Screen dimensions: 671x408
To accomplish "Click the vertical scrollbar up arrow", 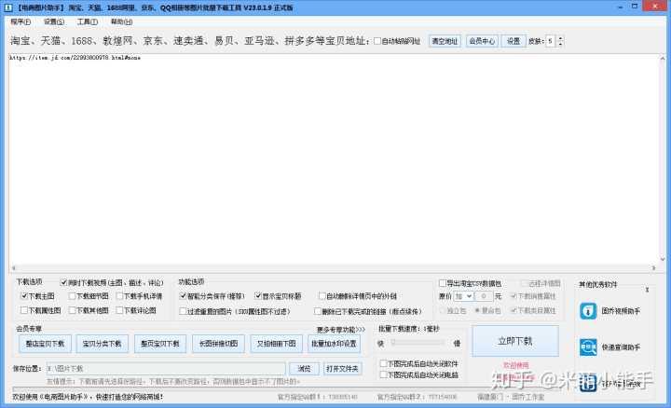I will [x=663, y=58].
